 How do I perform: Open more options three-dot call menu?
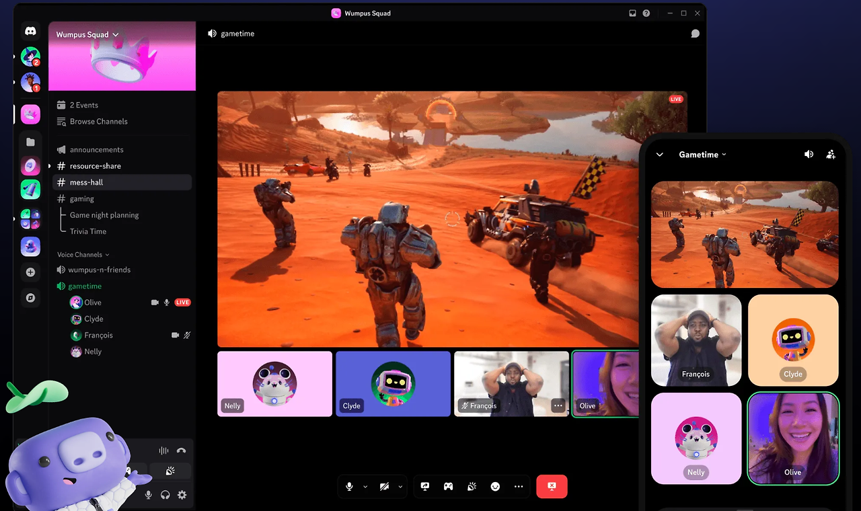point(519,486)
